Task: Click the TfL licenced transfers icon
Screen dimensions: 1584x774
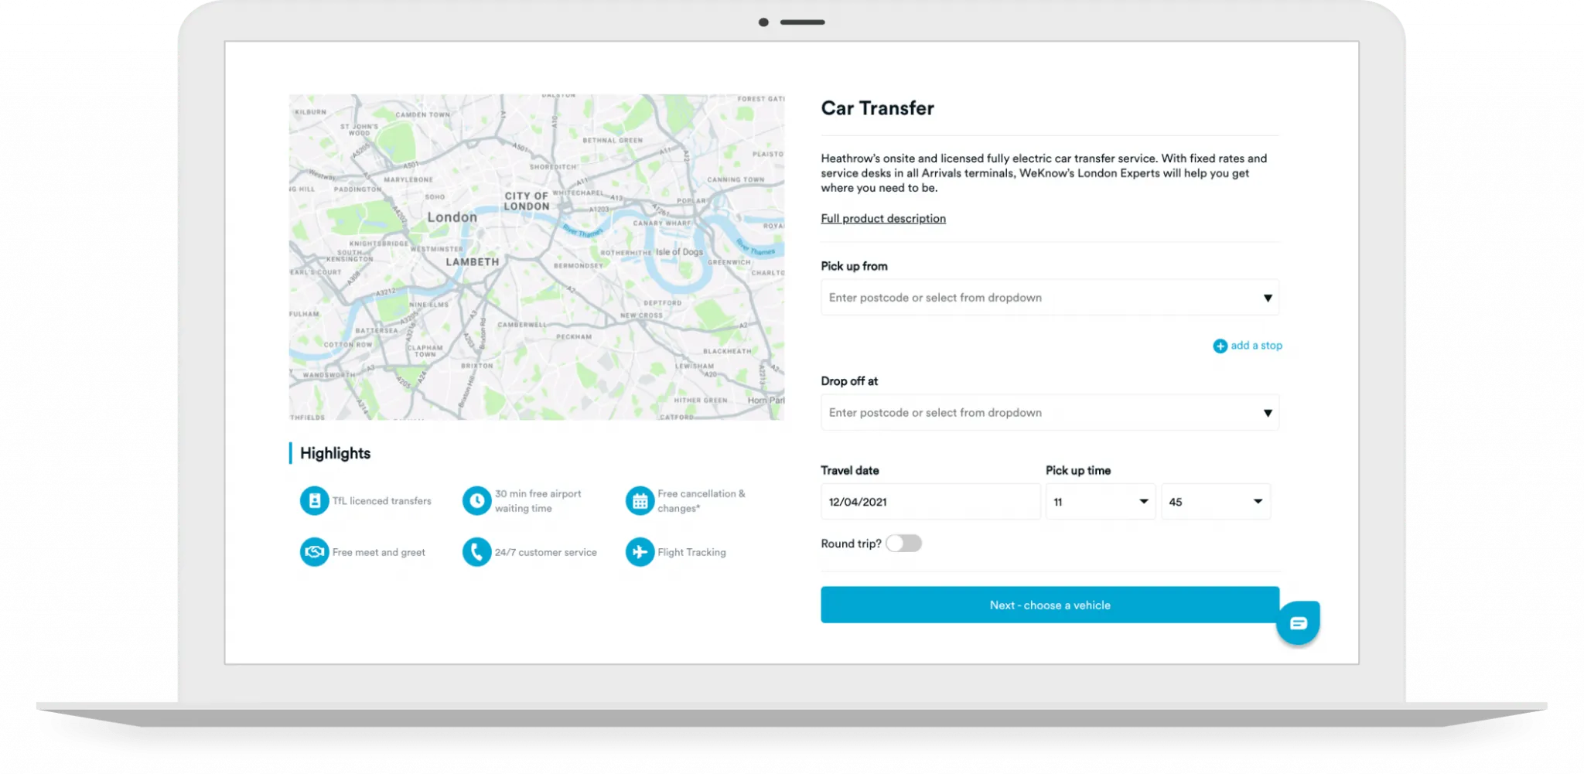Action: 314,501
